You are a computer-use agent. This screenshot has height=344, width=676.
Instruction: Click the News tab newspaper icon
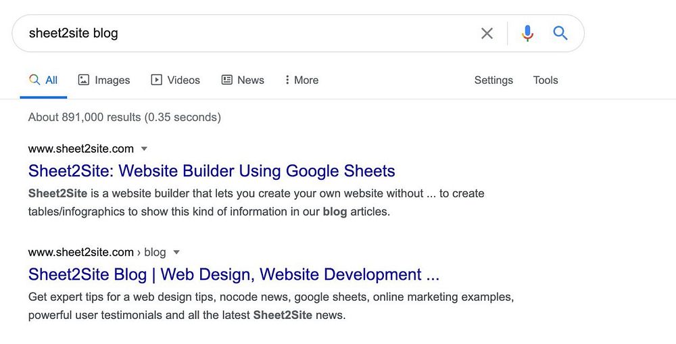click(x=227, y=80)
